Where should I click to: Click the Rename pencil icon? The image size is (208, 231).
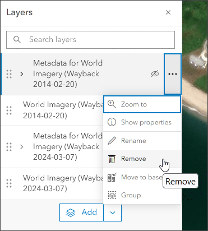click(x=112, y=141)
